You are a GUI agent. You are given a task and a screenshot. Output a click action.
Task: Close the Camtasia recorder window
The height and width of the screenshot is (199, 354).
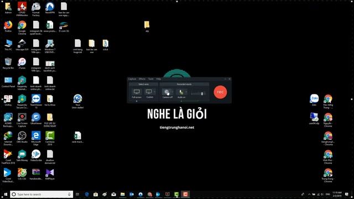pos(230,79)
